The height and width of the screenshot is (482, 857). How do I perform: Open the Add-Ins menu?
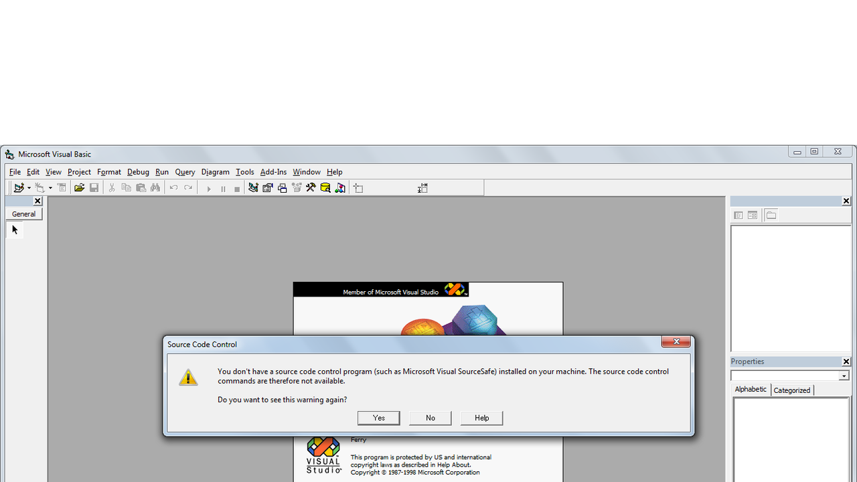pos(273,172)
